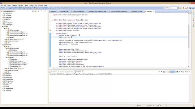
Task: Click the Clear Console icon
Action: point(167,72)
